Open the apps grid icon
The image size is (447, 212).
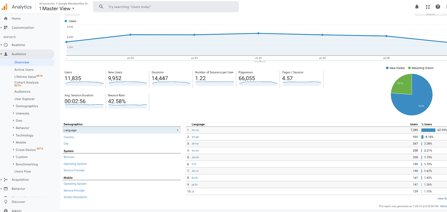pos(428,7)
